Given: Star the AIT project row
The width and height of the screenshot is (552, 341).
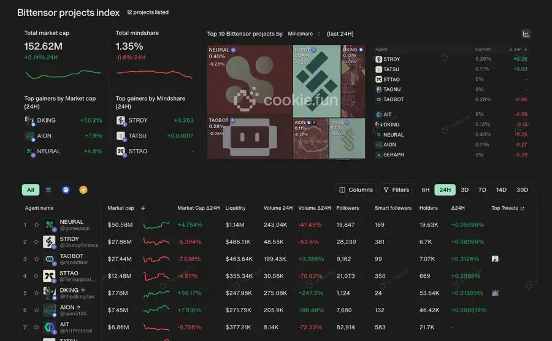Looking at the screenshot, I should click(36, 327).
